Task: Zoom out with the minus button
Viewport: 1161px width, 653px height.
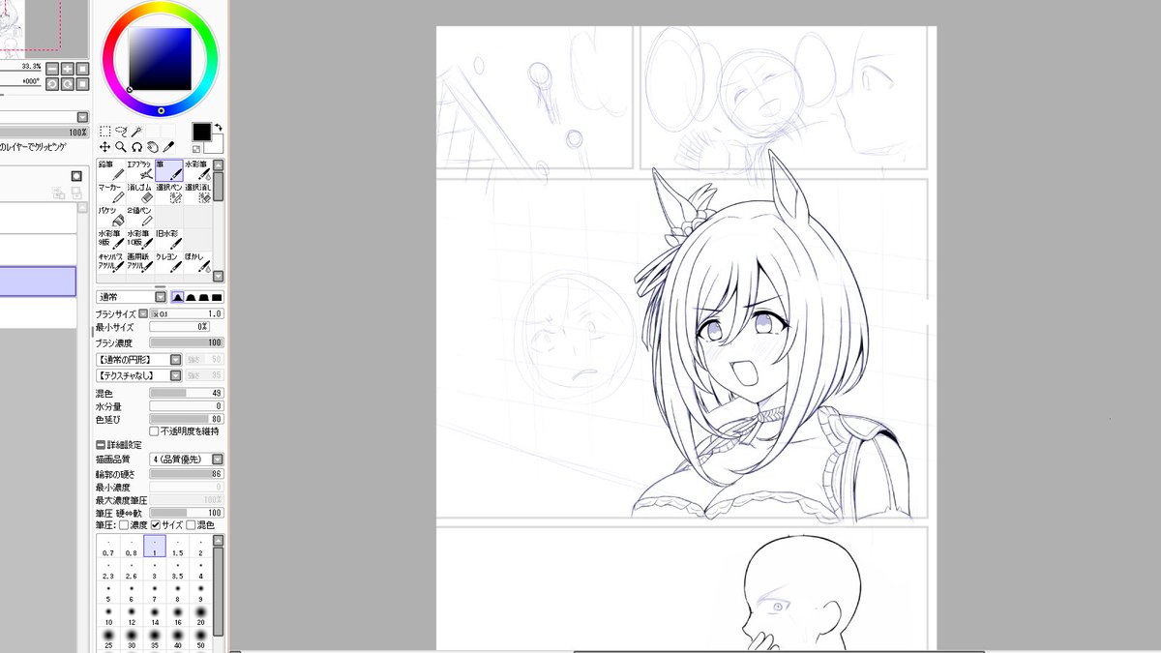Action: coord(51,68)
